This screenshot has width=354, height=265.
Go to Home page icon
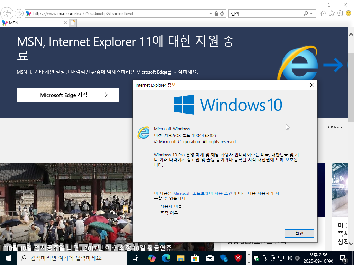pos(323,13)
